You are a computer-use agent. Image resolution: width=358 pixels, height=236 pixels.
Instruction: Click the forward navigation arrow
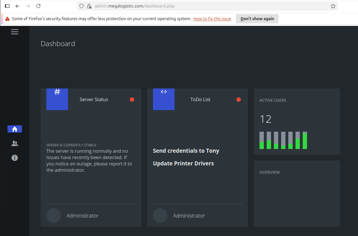(x=28, y=6)
